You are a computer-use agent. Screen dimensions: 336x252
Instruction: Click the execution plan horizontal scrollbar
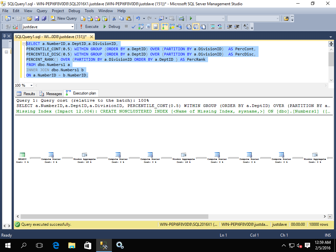pyautogui.click(x=114, y=217)
